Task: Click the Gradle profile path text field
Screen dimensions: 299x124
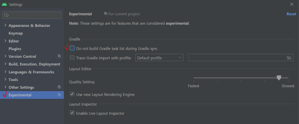Action: pyautogui.click(x=241, y=58)
